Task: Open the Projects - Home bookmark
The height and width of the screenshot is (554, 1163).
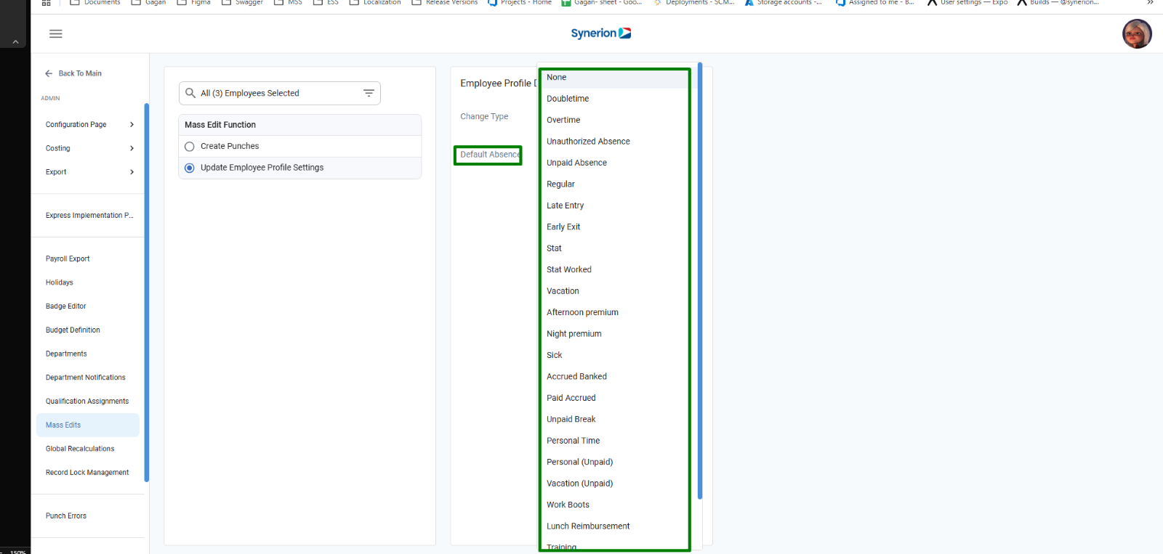Action: 520,2
